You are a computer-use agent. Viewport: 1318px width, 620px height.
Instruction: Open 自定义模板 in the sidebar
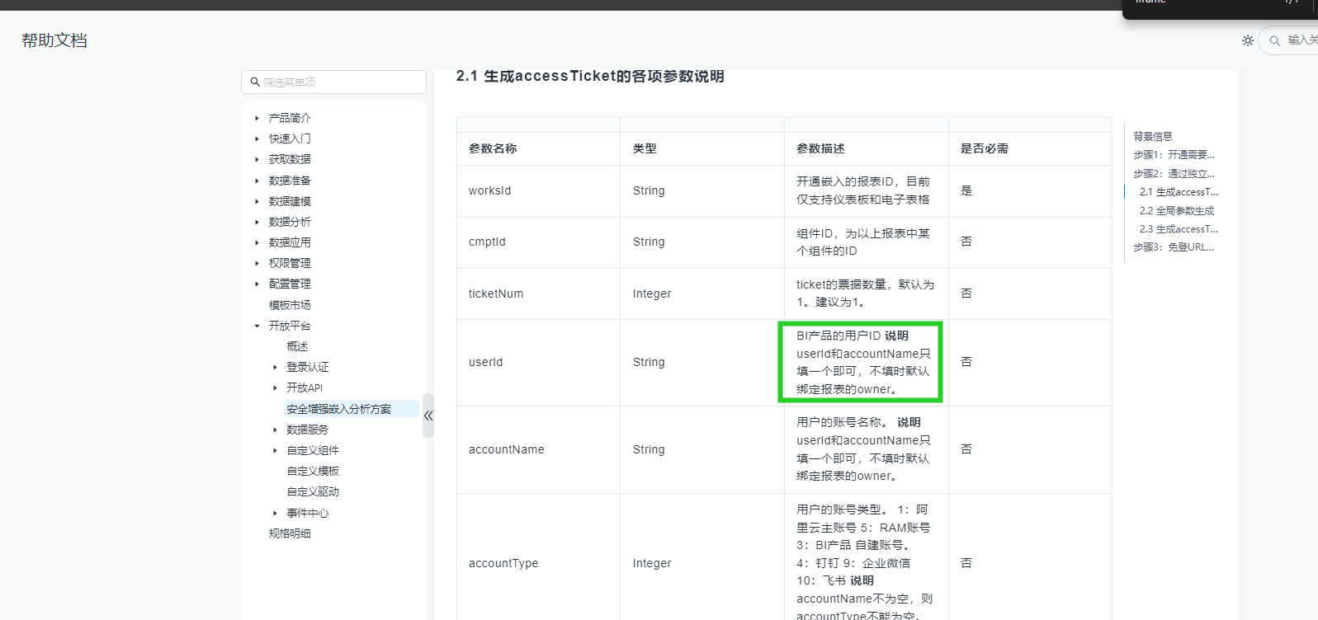coord(313,472)
